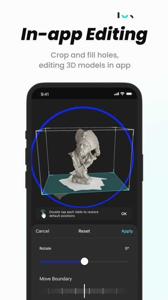Tap the 9:41 clock in status bar

(45, 94)
